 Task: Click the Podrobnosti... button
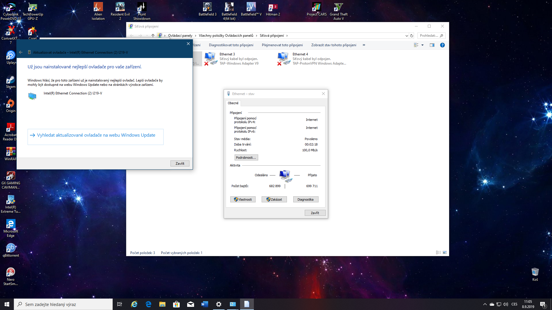click(246, 158)
